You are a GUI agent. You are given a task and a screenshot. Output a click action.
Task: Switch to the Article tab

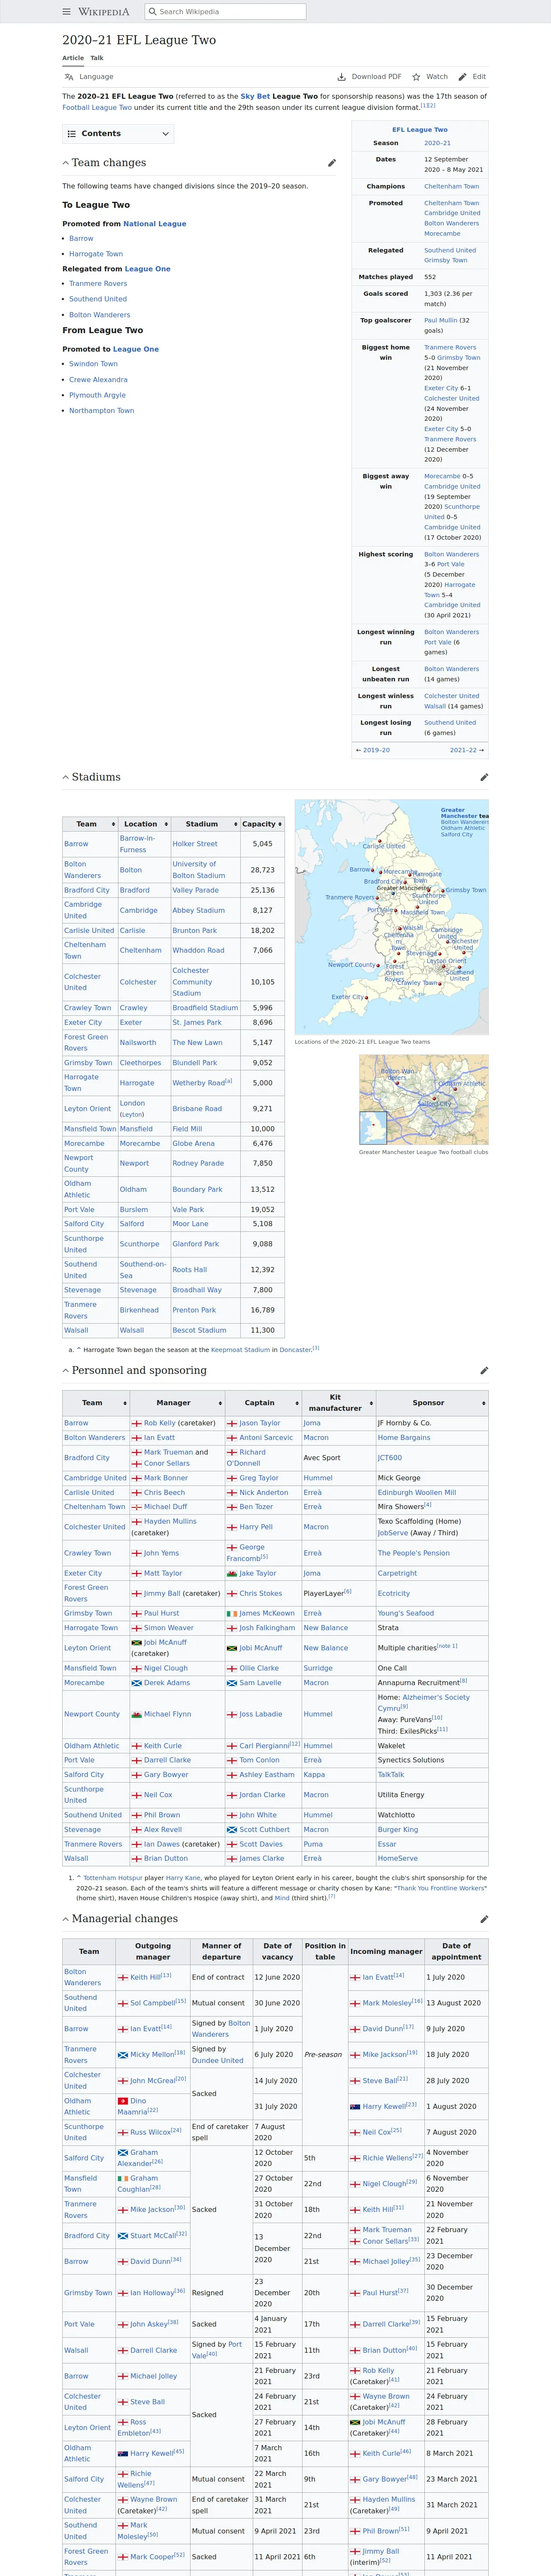(73, 58)
